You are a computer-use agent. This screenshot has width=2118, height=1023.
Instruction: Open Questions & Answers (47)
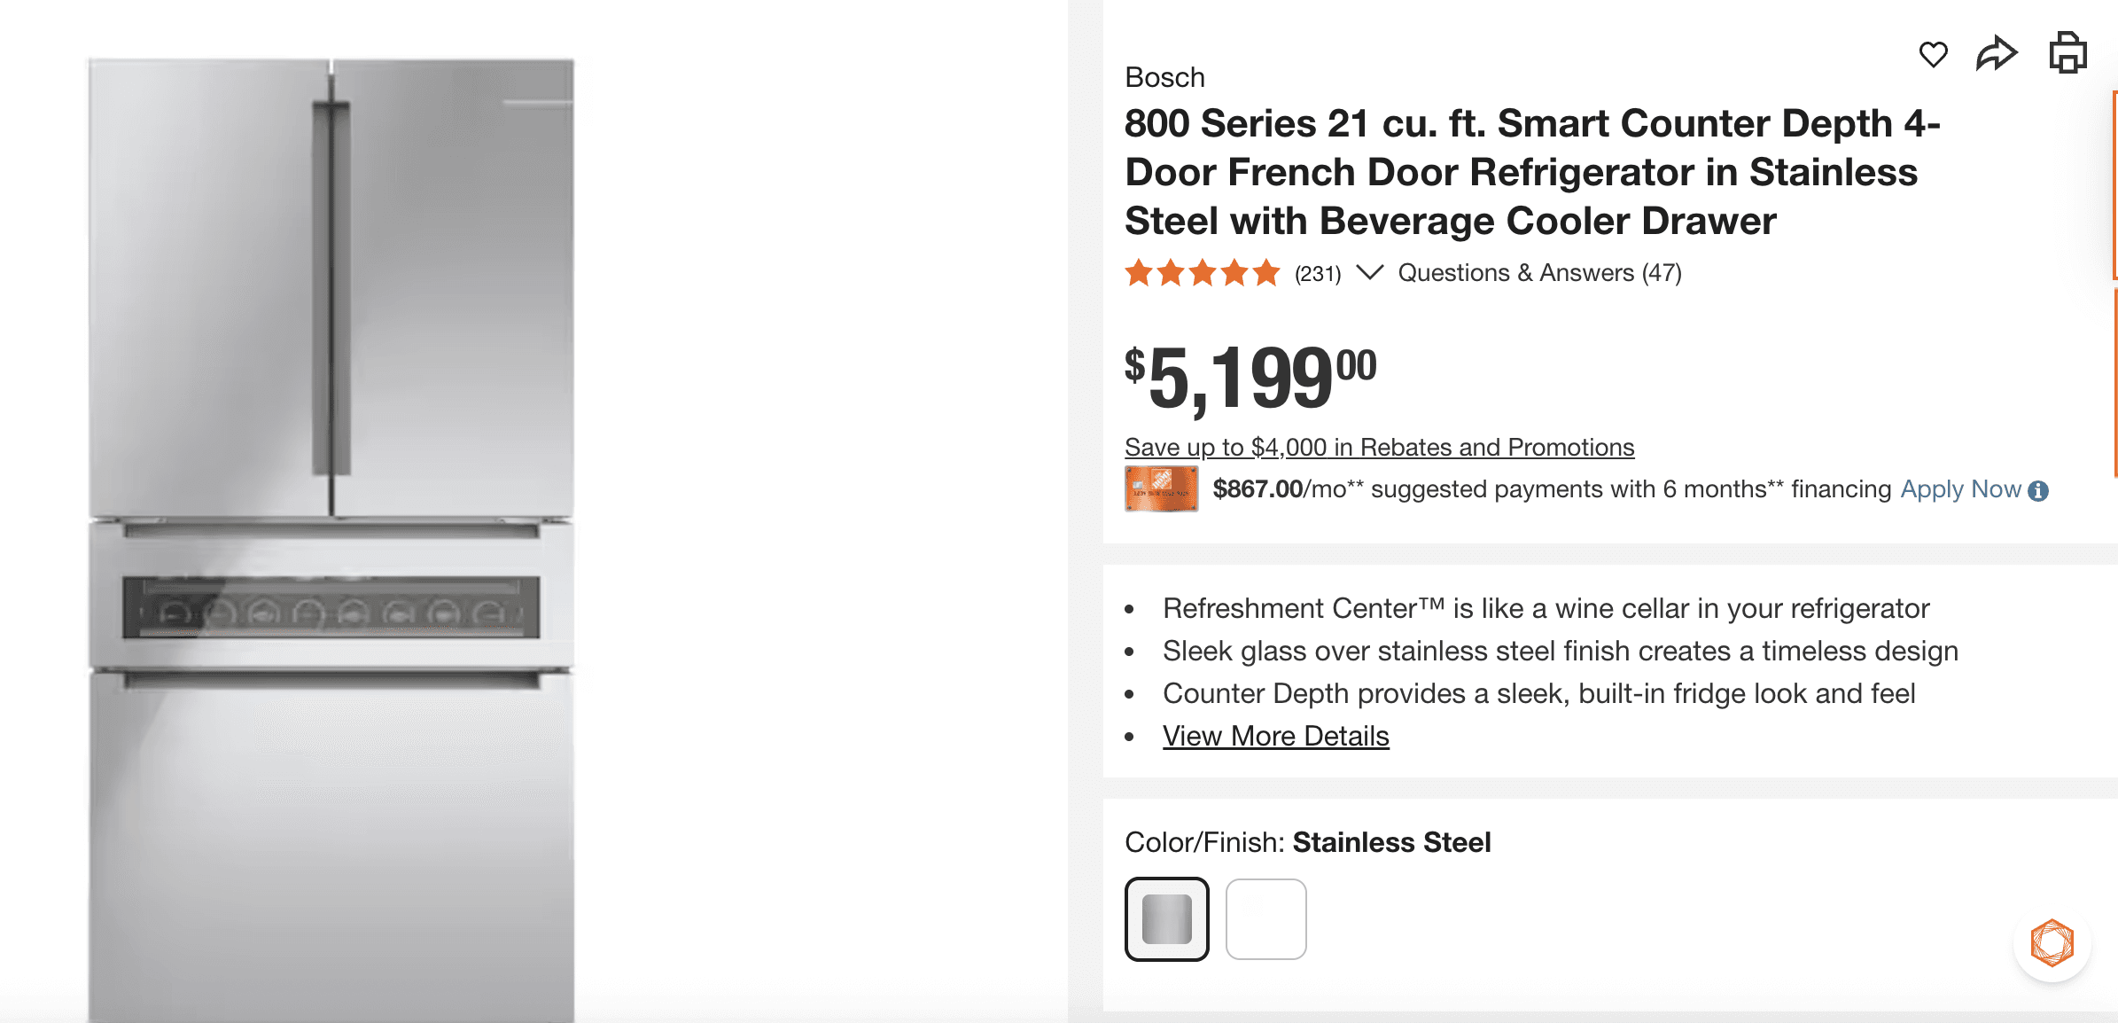click(x=1541, y=272)
